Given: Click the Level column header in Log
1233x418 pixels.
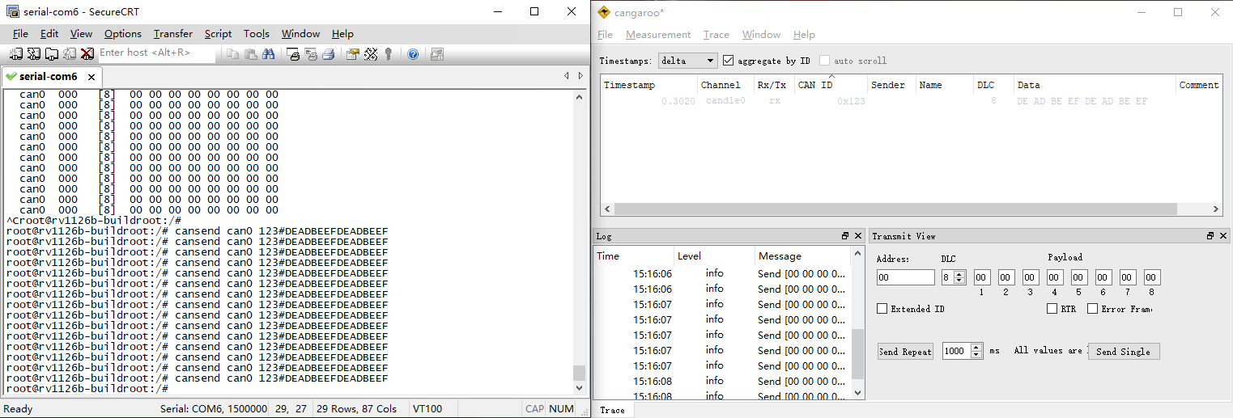Looking at the screenshot, I should point(712,255).
